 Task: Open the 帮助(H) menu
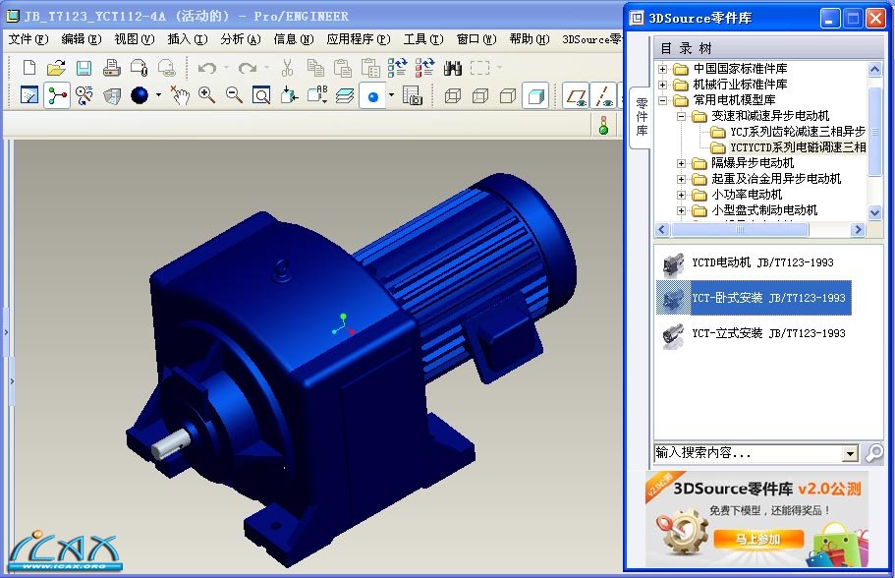point(530,39)
